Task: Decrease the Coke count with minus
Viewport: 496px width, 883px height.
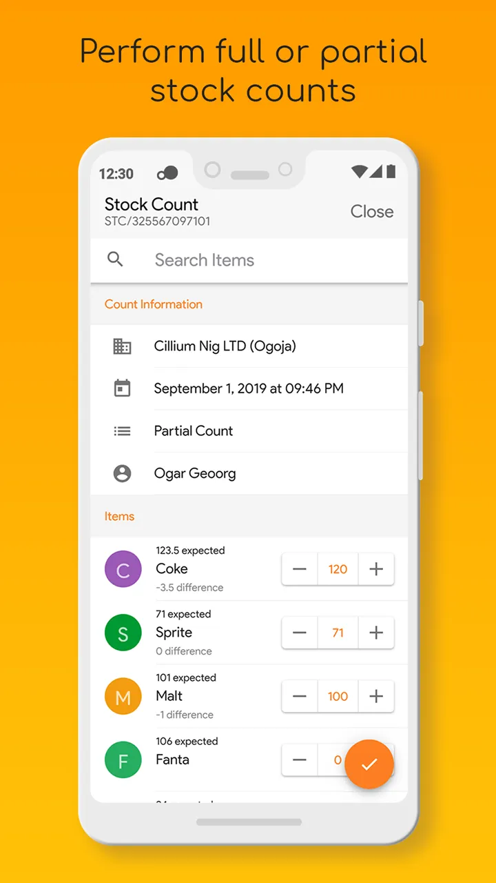Action: coord(300,569)
